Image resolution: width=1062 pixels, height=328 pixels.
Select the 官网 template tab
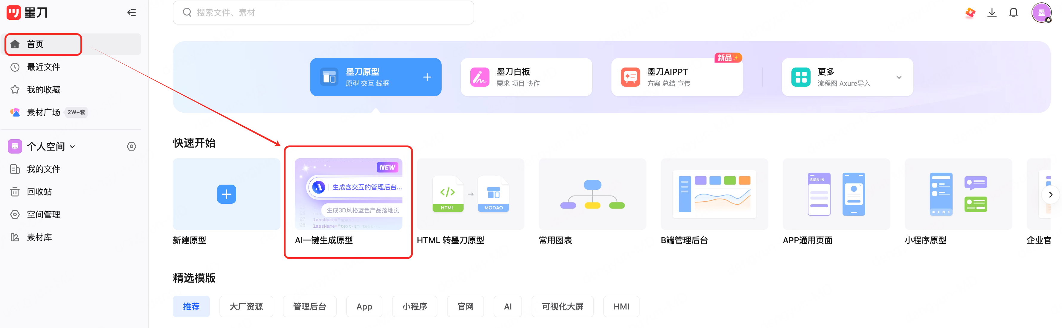coord(466,306)
